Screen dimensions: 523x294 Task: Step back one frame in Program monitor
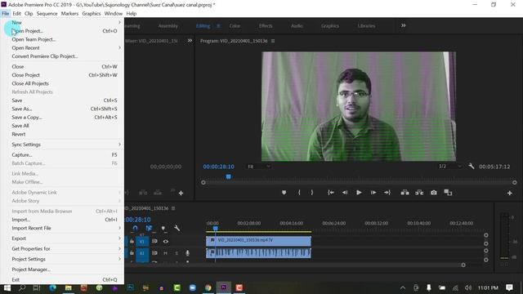tap(345, 193)
